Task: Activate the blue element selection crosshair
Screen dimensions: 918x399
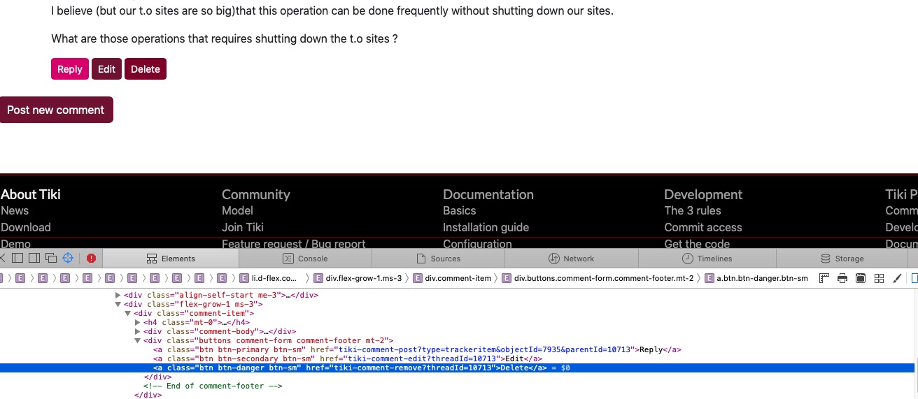Action: 68,259
